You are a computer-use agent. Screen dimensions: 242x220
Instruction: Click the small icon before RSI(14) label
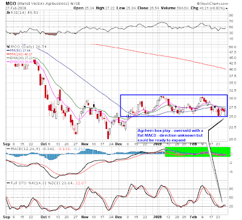click(8, 13)
